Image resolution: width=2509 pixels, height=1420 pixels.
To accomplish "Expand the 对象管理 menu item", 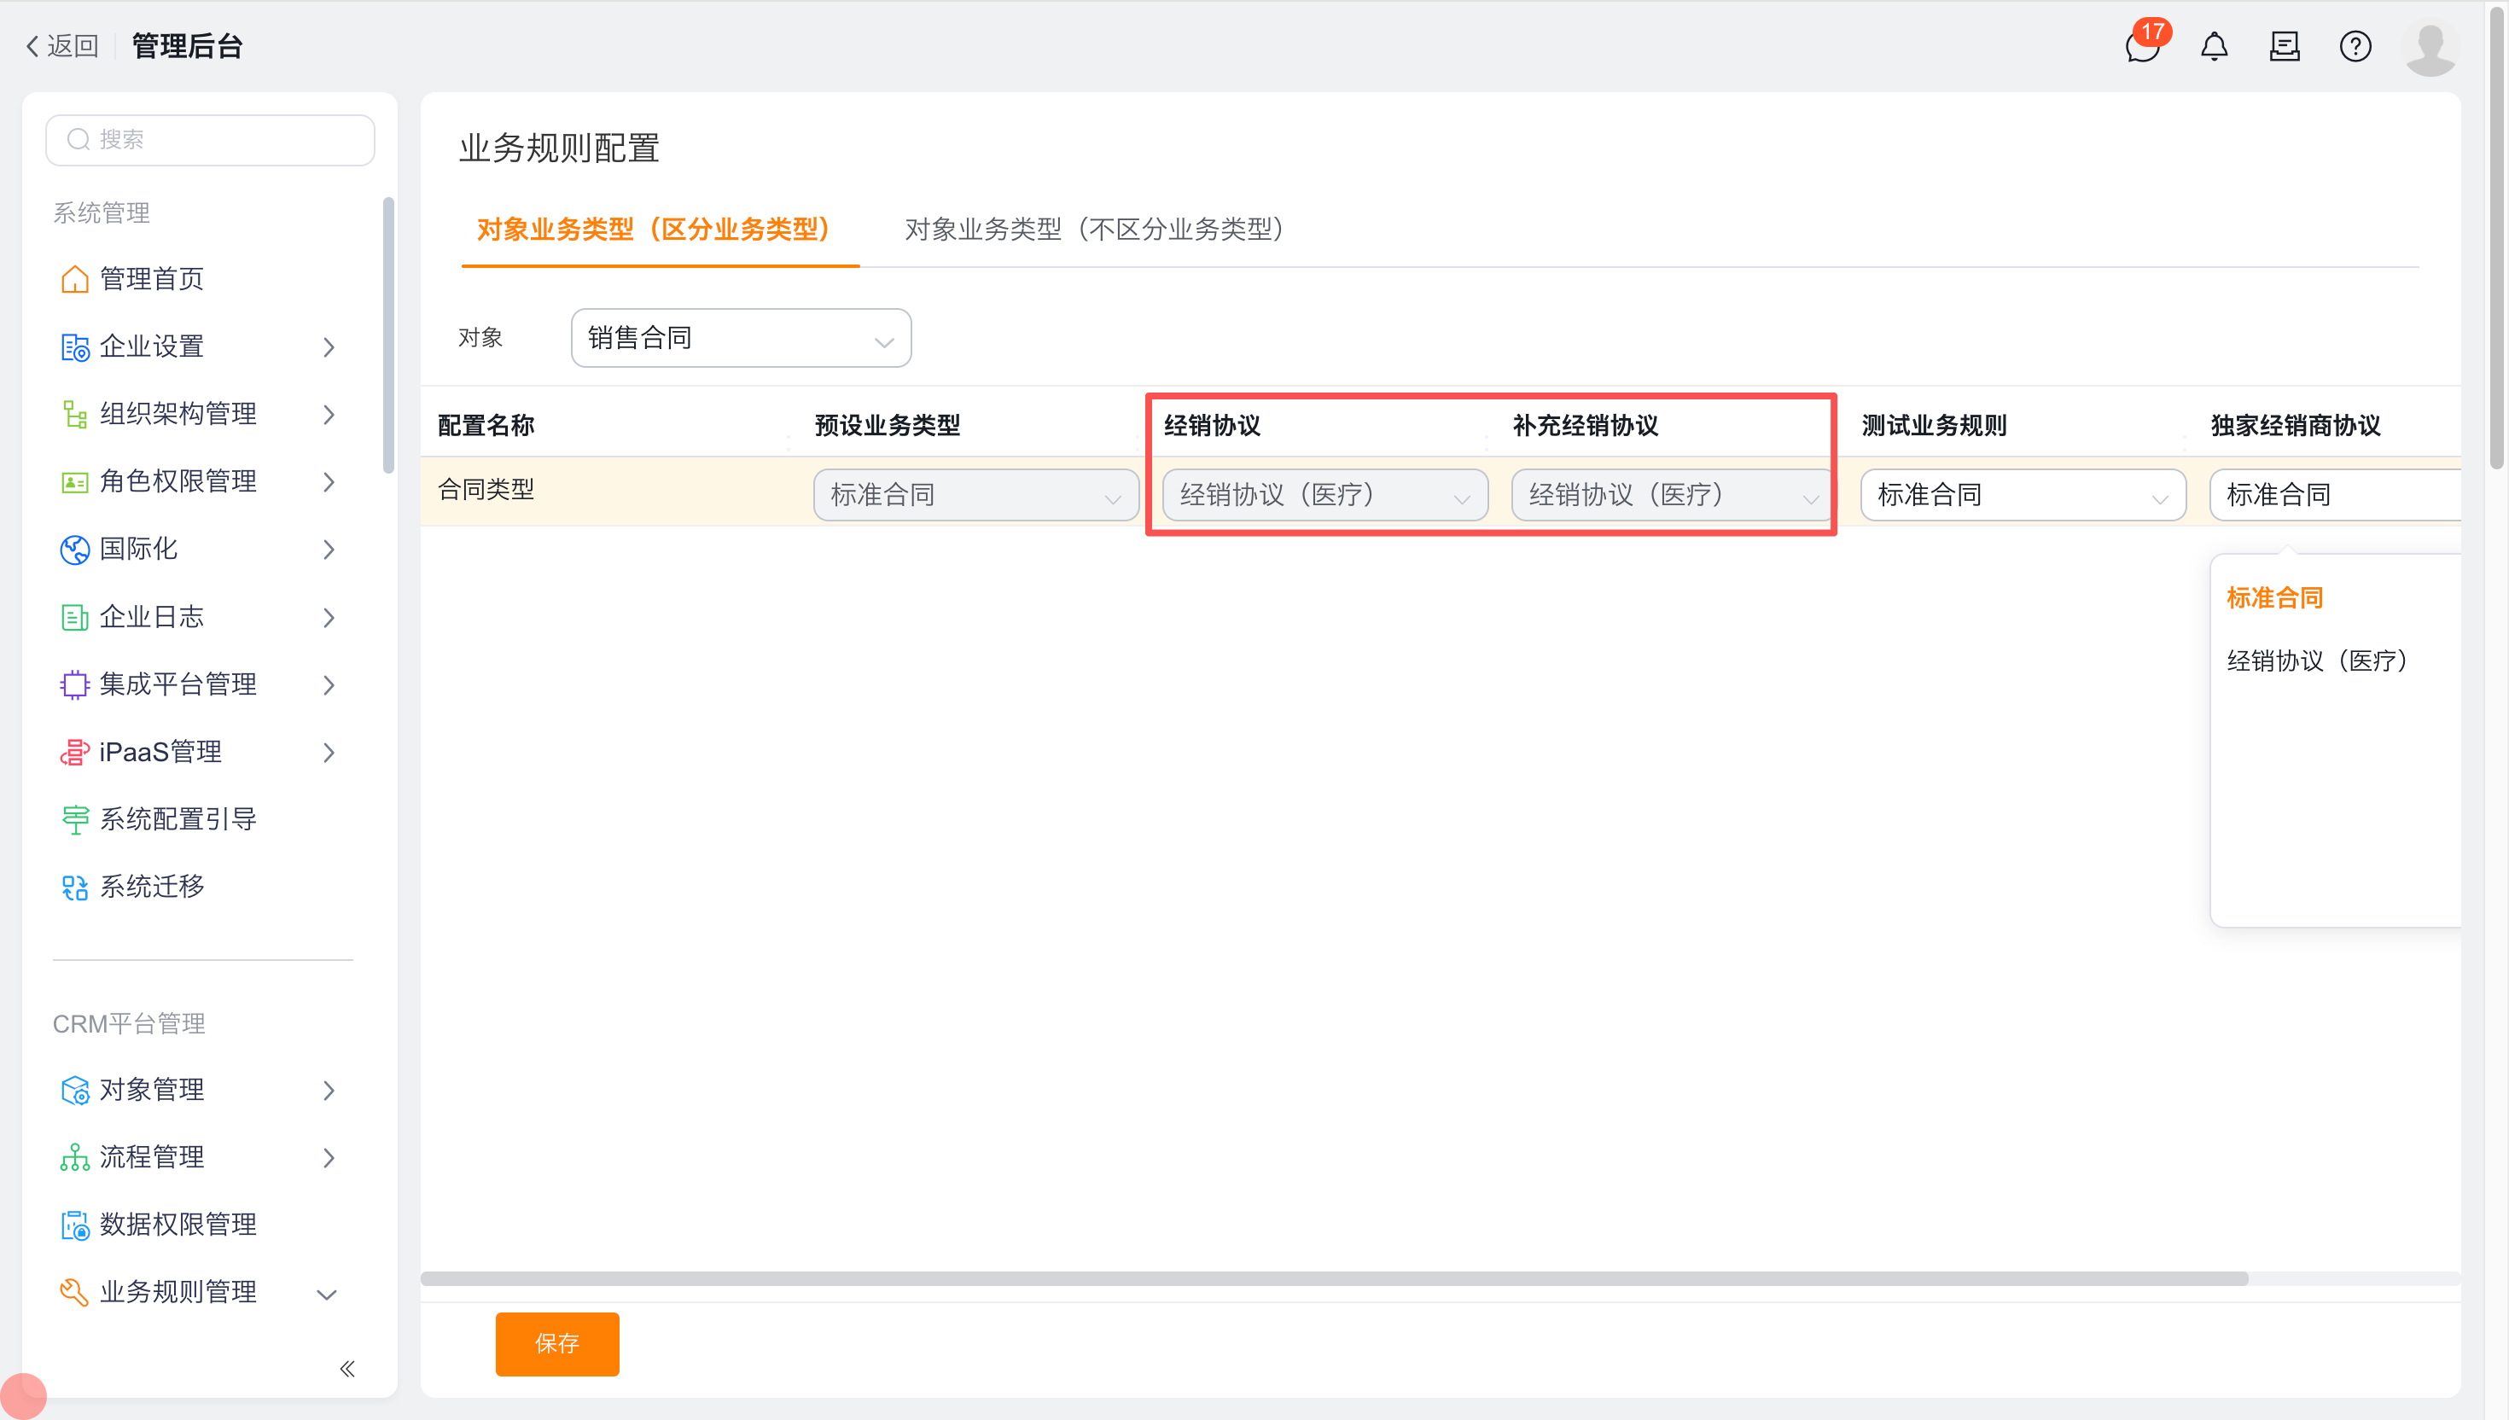I will click(x=329, y=1091).
